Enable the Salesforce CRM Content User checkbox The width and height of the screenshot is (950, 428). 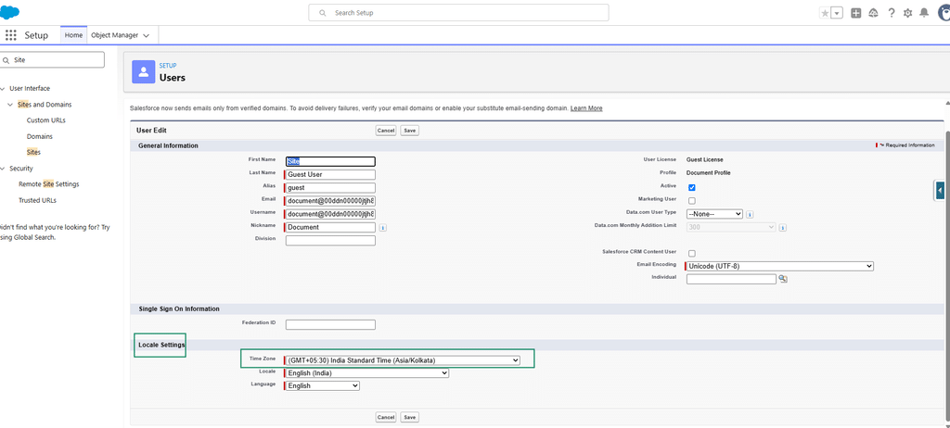click(x=692, y=253)
